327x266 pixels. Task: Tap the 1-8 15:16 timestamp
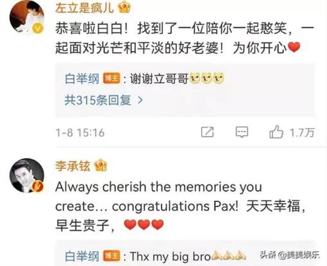pos(80,132)
